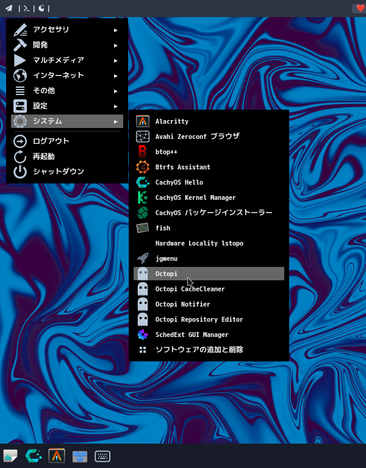
Task: Select the システム menu category
Action: (67, 121)
